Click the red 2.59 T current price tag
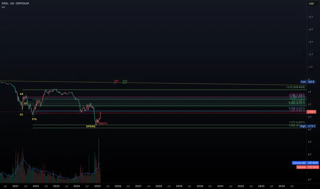The width and height of the screenshot is (320, 189). coord(311,112)
